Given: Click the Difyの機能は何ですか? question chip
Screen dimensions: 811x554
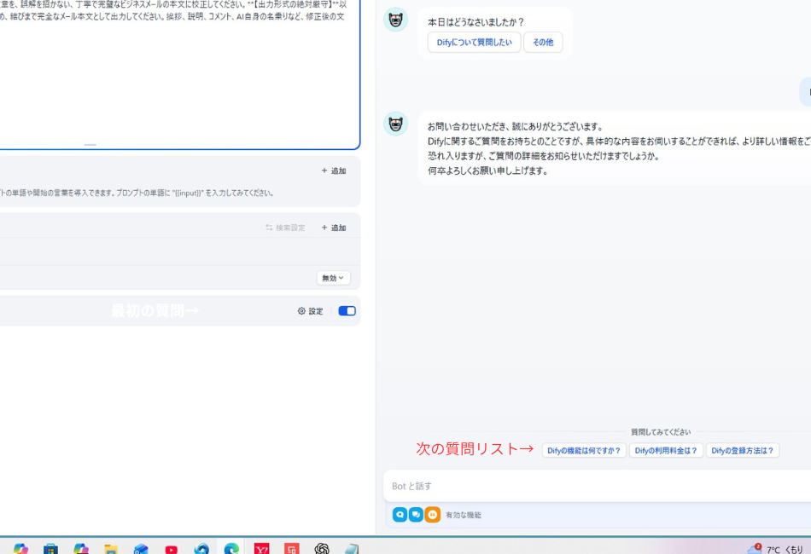Looking at the screenshot, I should 584,450.
